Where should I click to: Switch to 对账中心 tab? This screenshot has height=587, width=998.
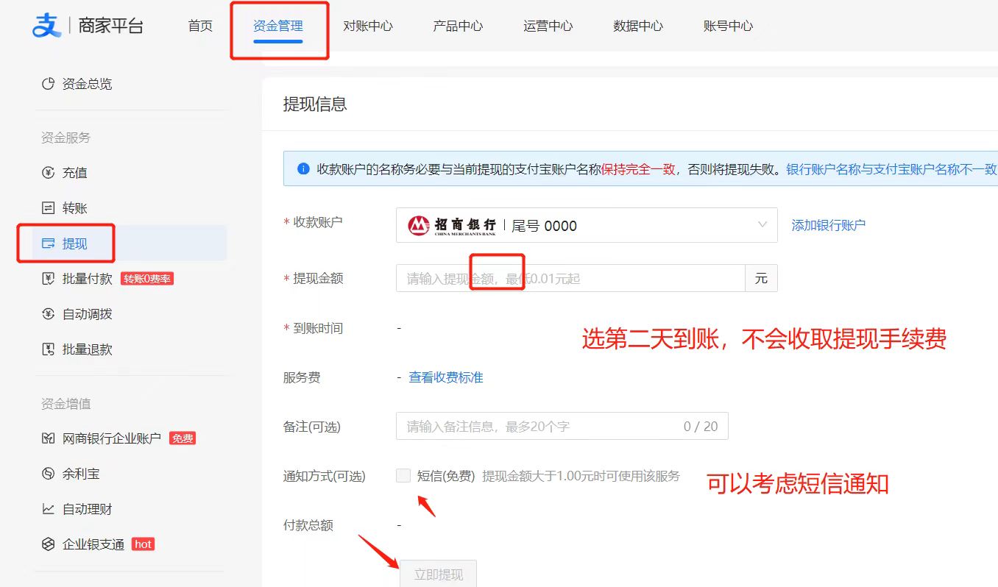coord(368,26)
